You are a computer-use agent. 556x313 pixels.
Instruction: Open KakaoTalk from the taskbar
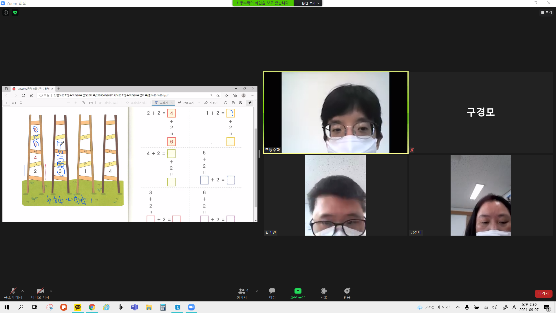pyautogui.click(x=78, y=307)
